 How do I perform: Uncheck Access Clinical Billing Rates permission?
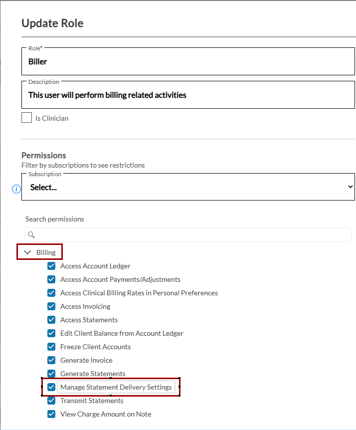[51, 293]
